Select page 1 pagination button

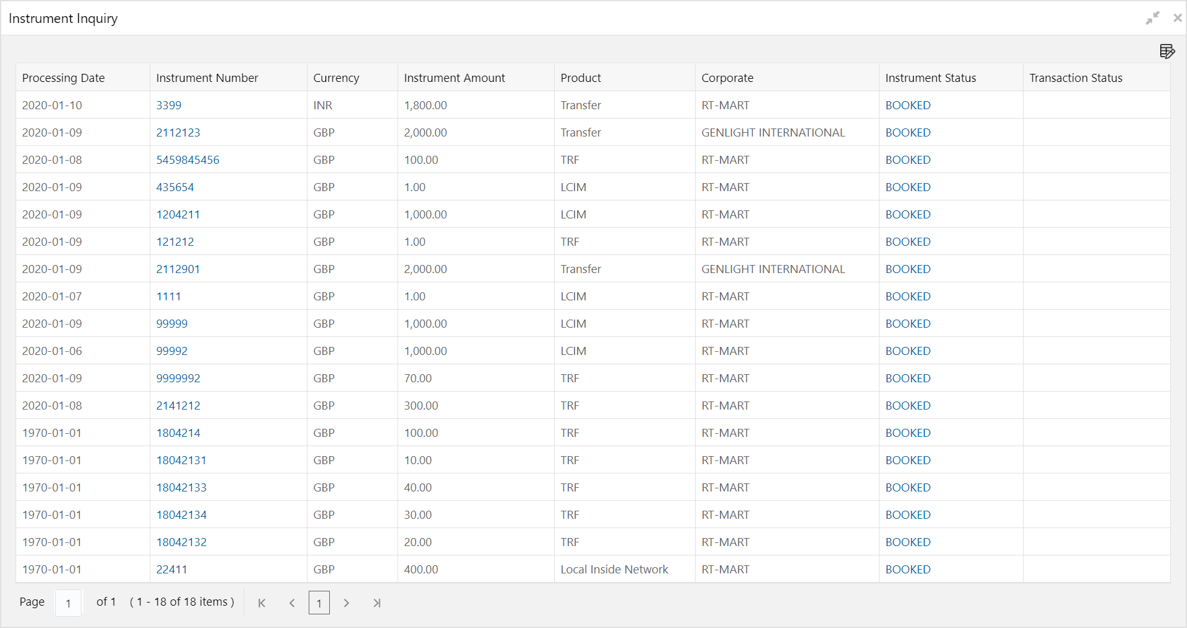(319, 603)
